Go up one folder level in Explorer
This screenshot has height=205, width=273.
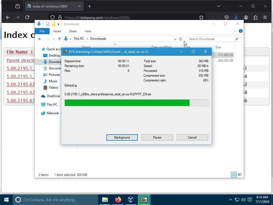pos(59,39)
